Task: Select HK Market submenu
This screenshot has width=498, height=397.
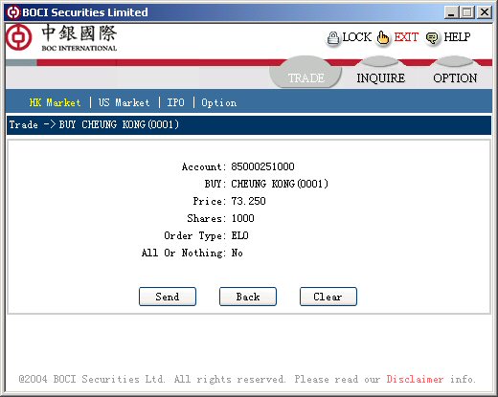Action: pos(55,102)
